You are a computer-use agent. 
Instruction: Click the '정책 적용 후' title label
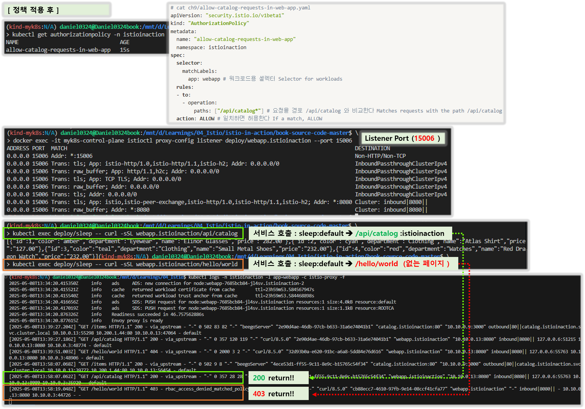pyautogui.click(x=33, y=10)
